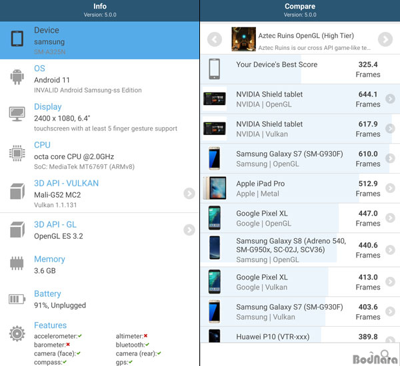This screenshot has height=366, width=400.
Task: Tap 'Aztec Ruins OpenGL (High Tier)' title
Action: pos(306,36)
